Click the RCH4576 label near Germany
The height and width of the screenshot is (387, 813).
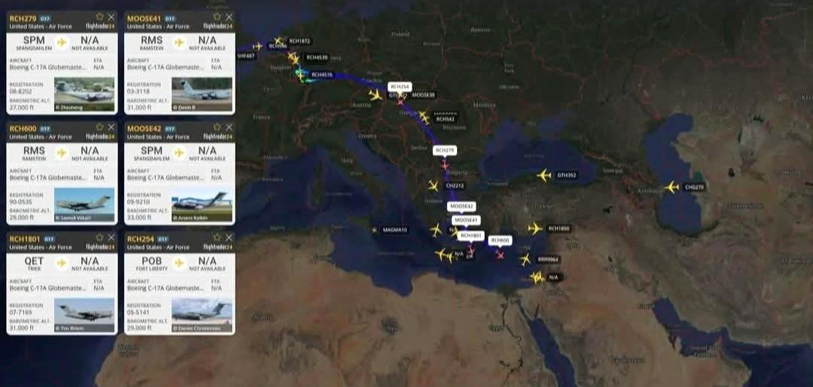(322, 75)
